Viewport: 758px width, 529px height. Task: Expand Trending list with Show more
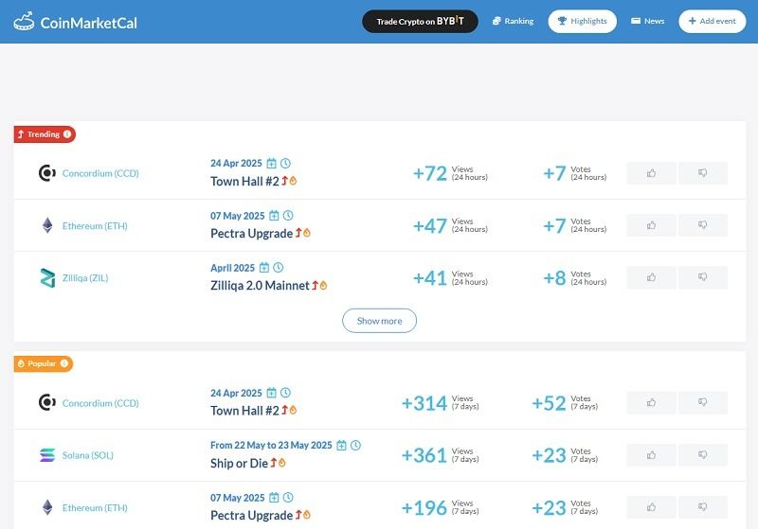click(x=380, y=321)
